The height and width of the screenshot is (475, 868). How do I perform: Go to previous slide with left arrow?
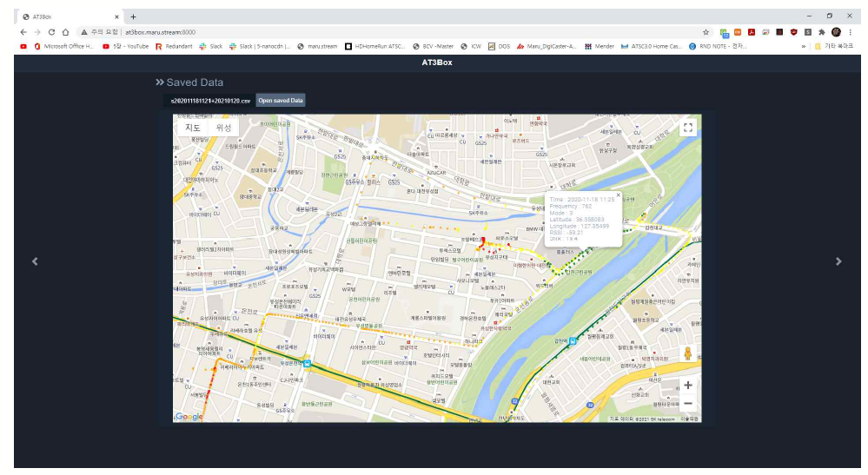(x=35, y=261)
